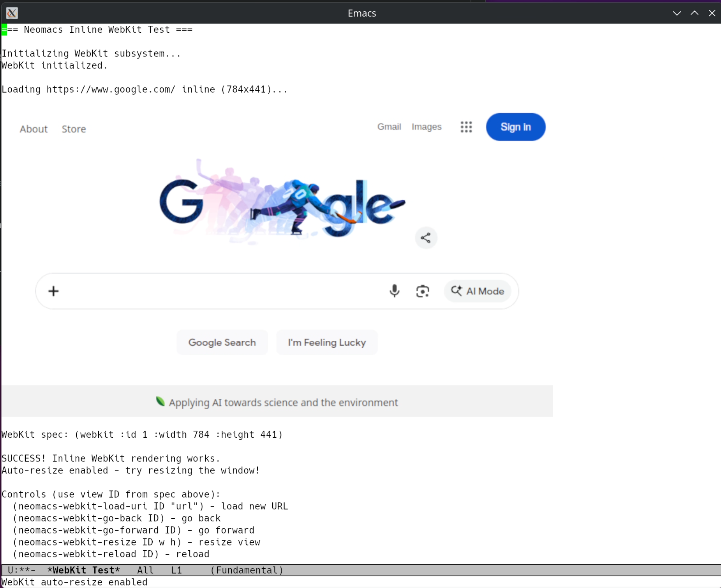Click the green leaf icon in banner
721x588 pixels.
pyautogui.click(x=160, y=401)
